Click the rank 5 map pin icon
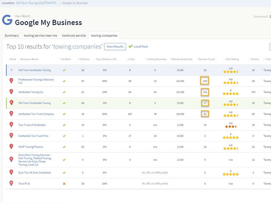Viewport: 271px width, 203px height. [11, 125]
